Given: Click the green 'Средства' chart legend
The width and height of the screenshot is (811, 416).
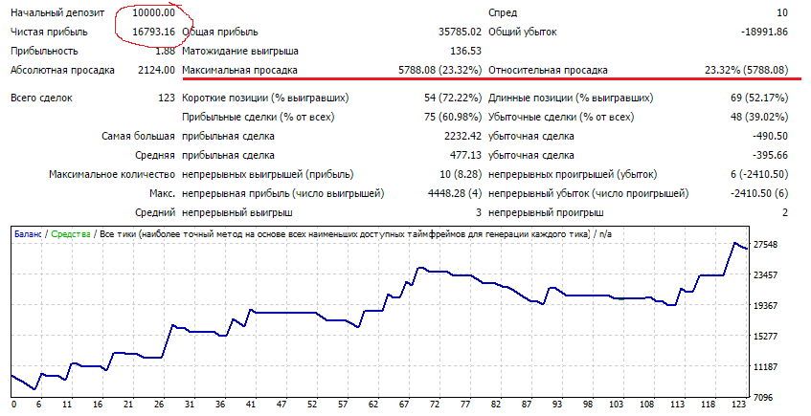Looking at the screenshot, I should (71, 234).
